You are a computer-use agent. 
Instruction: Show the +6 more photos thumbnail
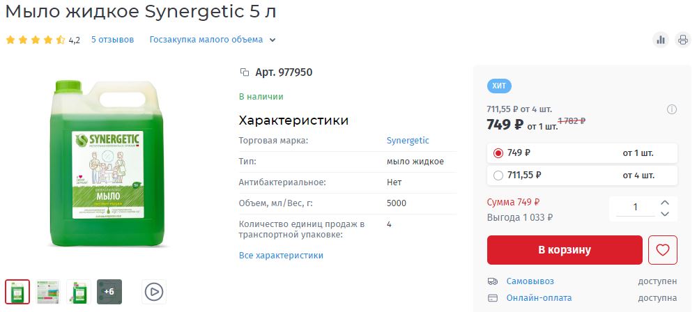109,291
